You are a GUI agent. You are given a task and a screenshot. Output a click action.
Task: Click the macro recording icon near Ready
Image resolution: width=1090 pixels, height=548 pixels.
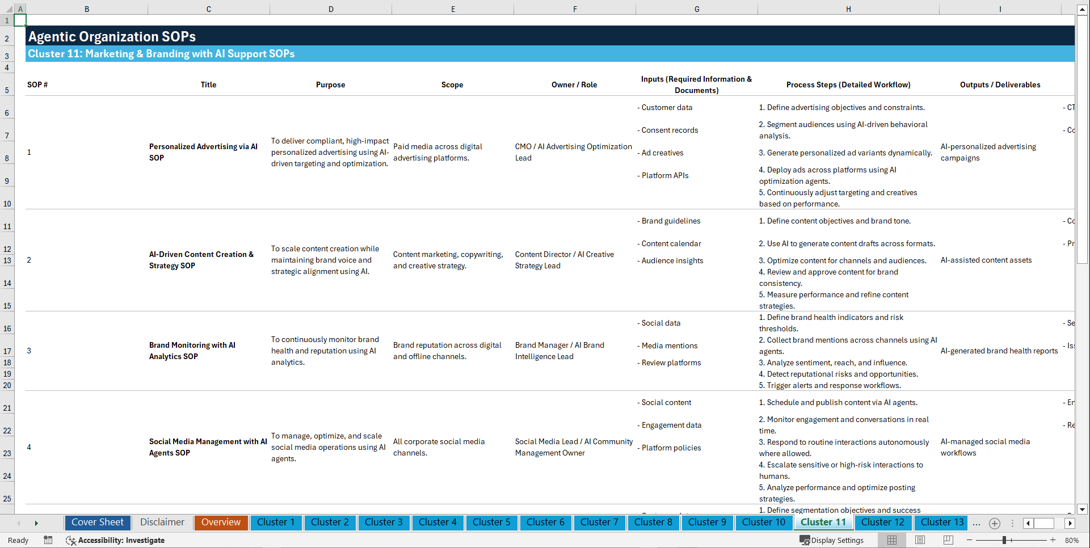(48, 540)
